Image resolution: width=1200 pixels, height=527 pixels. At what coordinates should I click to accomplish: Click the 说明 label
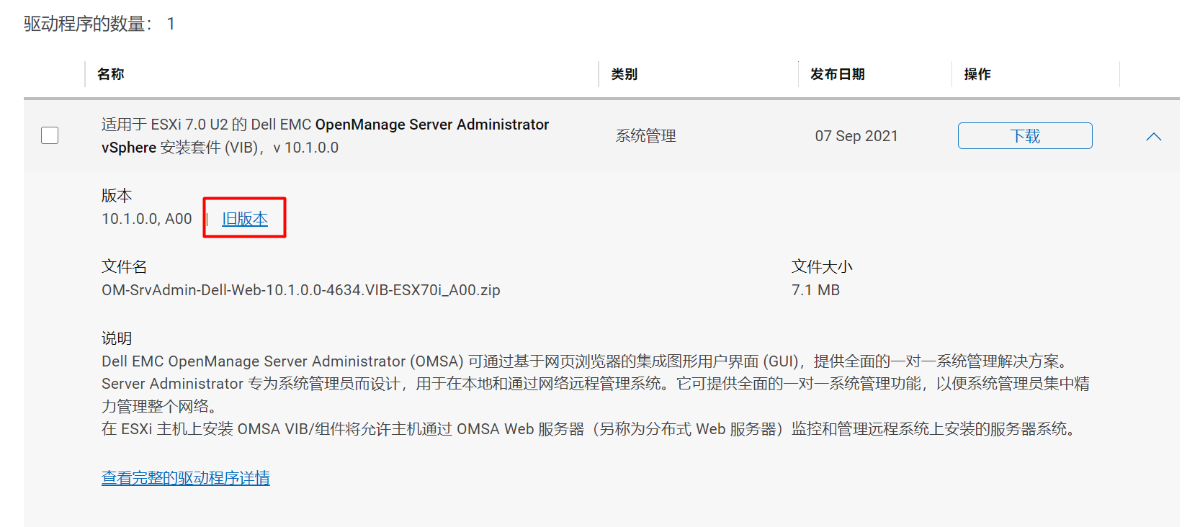(117, 338)
